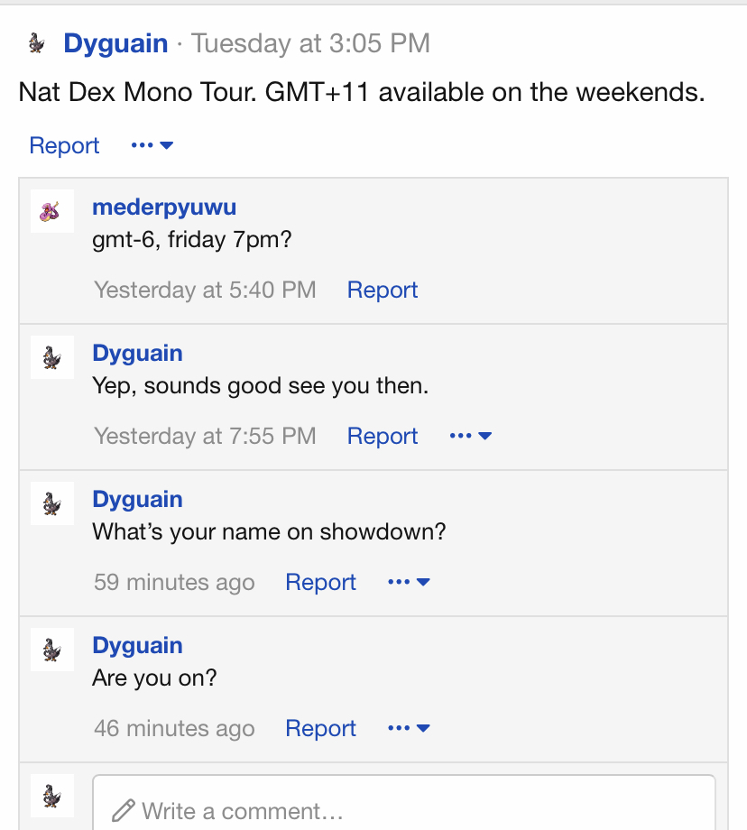
Task: Report the "What's your name on showdown?" comment
Action: pyautogui.click(x=320, y=582)
